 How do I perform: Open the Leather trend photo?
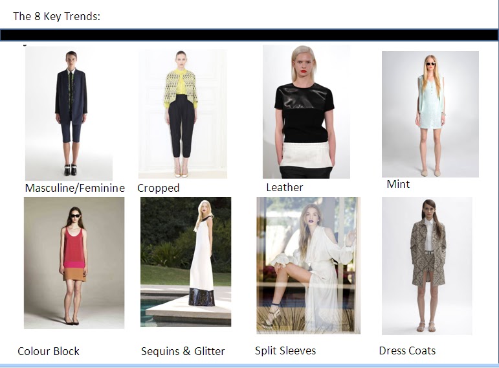(x=306, y=111)
